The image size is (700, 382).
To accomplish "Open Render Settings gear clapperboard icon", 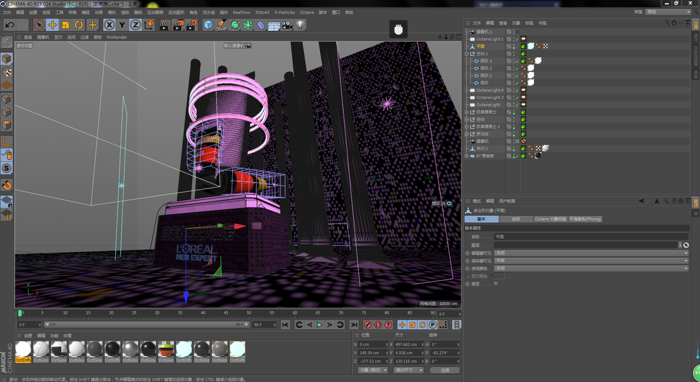I will click(192, 25).
